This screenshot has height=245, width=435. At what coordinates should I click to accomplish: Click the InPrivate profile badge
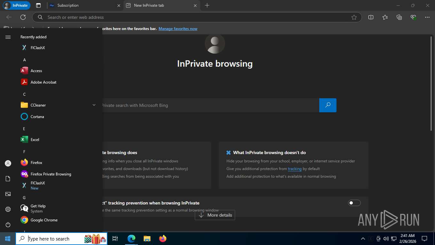16,5
